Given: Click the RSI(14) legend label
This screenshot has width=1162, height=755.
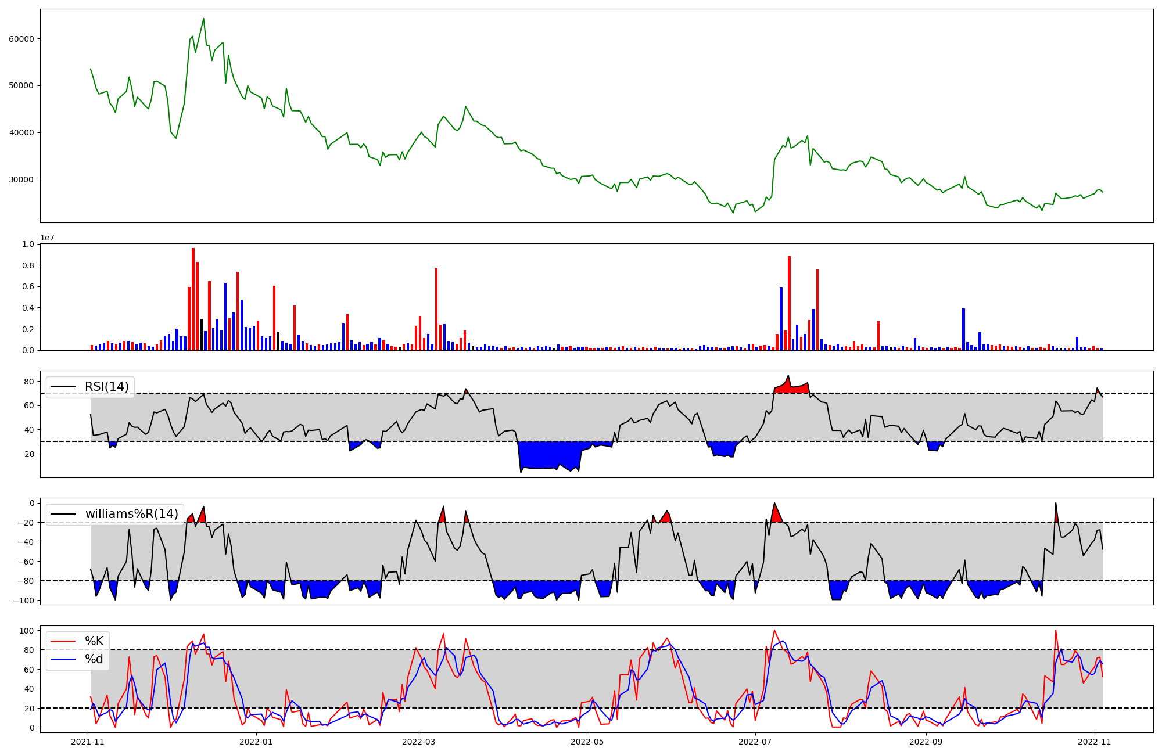Looking at the screenshot, I should (x=107, y=387).
